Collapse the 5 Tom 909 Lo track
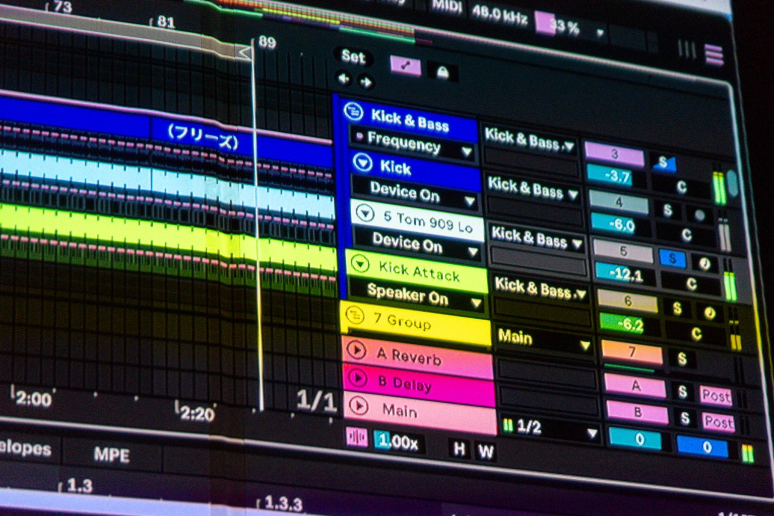The width and height of the screenshot is (774, 516). (x=365, y=214)
